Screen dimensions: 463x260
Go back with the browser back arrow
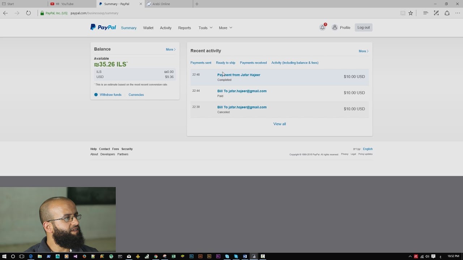5,13
